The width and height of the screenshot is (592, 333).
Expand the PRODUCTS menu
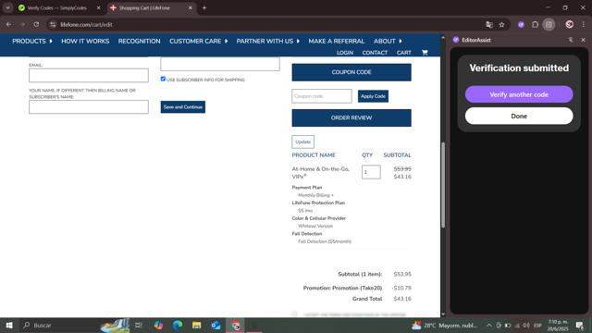coord(32,41)
